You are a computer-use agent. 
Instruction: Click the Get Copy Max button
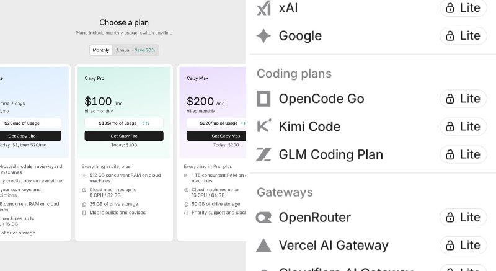click(x=216, y=136)
